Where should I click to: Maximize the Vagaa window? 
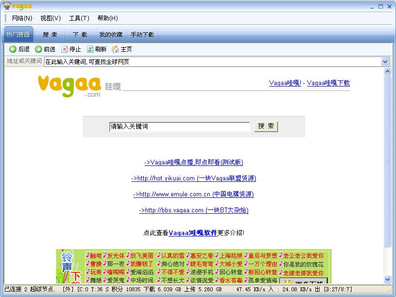pyautogui.click(x=381, y=7)
